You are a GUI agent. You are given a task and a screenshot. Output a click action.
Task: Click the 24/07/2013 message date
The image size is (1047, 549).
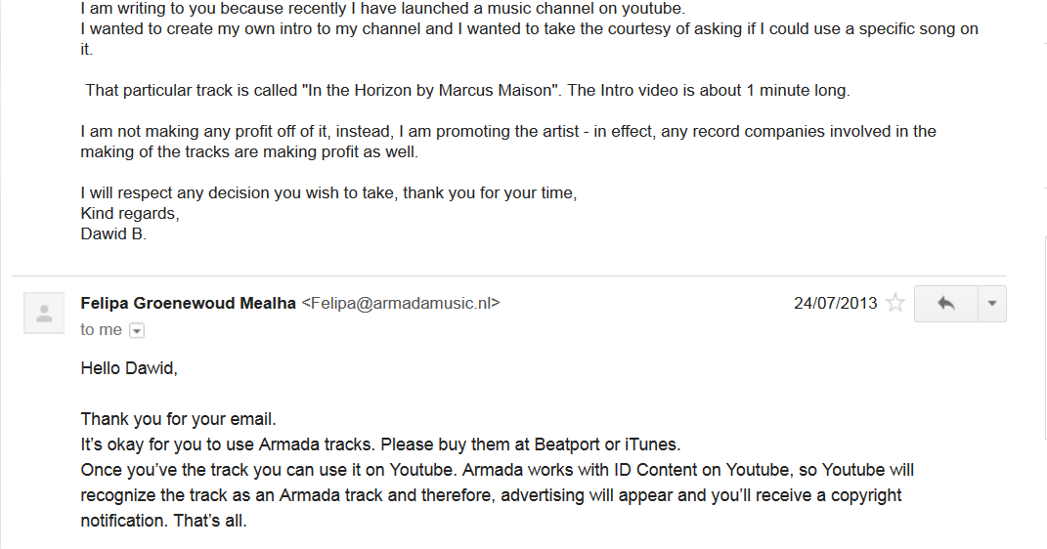pos(835,303)
